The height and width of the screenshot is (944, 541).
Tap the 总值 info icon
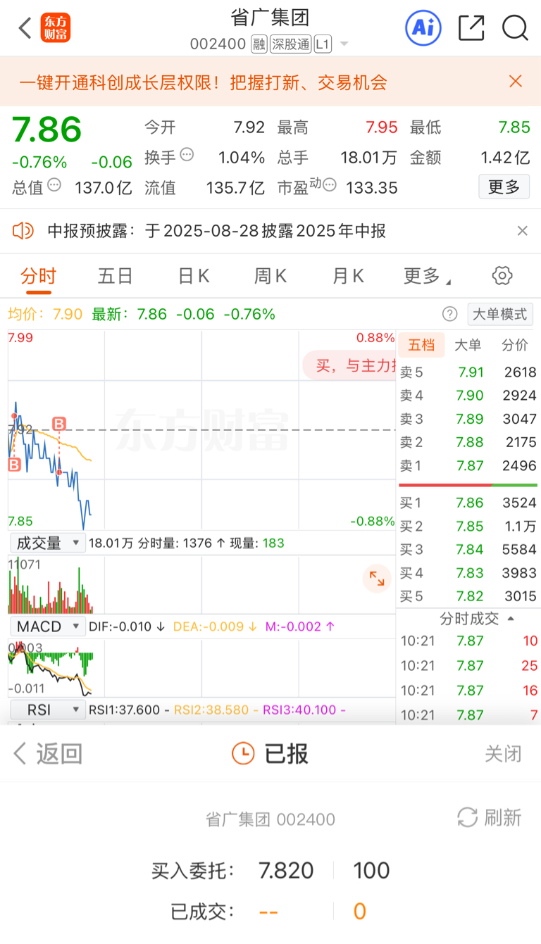54,185
